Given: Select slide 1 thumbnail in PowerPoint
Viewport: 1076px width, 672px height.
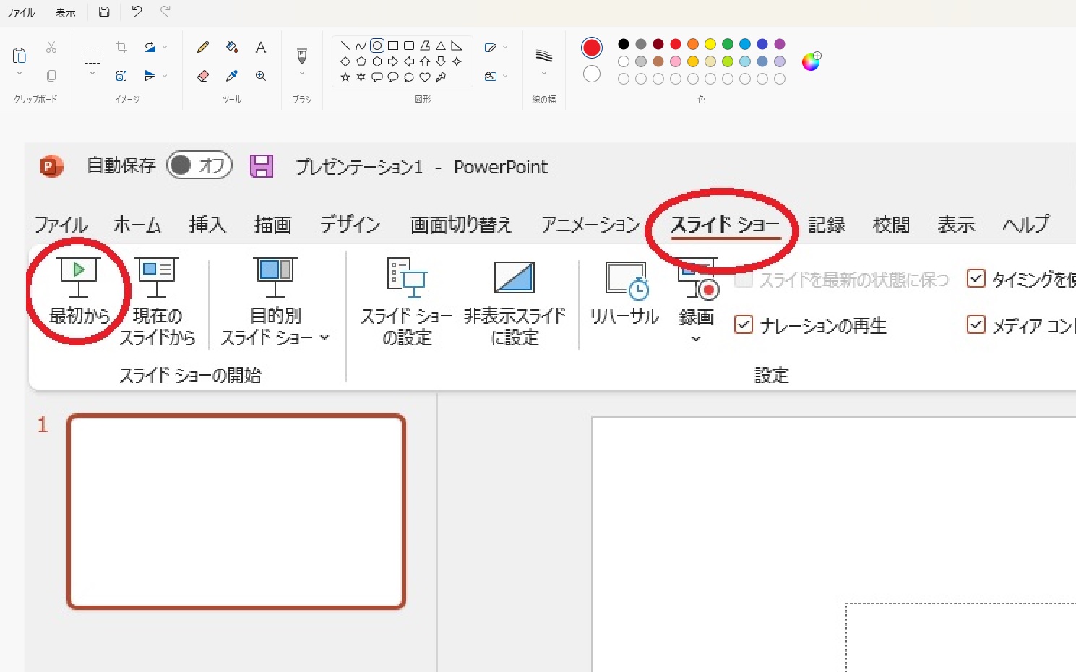Looking at the screenshot, I should tap(236, 512).
